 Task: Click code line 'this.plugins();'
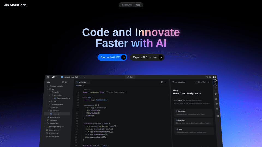[94, 110]
